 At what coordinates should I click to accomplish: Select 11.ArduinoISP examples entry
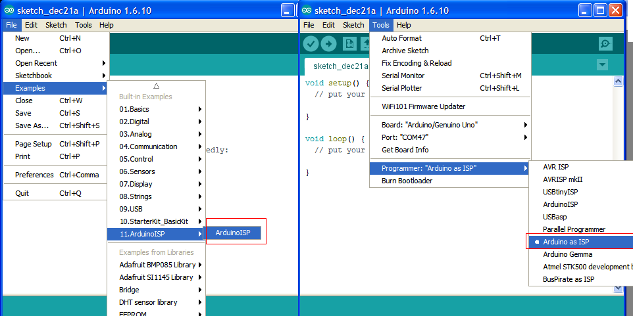(x=156, y=234)
